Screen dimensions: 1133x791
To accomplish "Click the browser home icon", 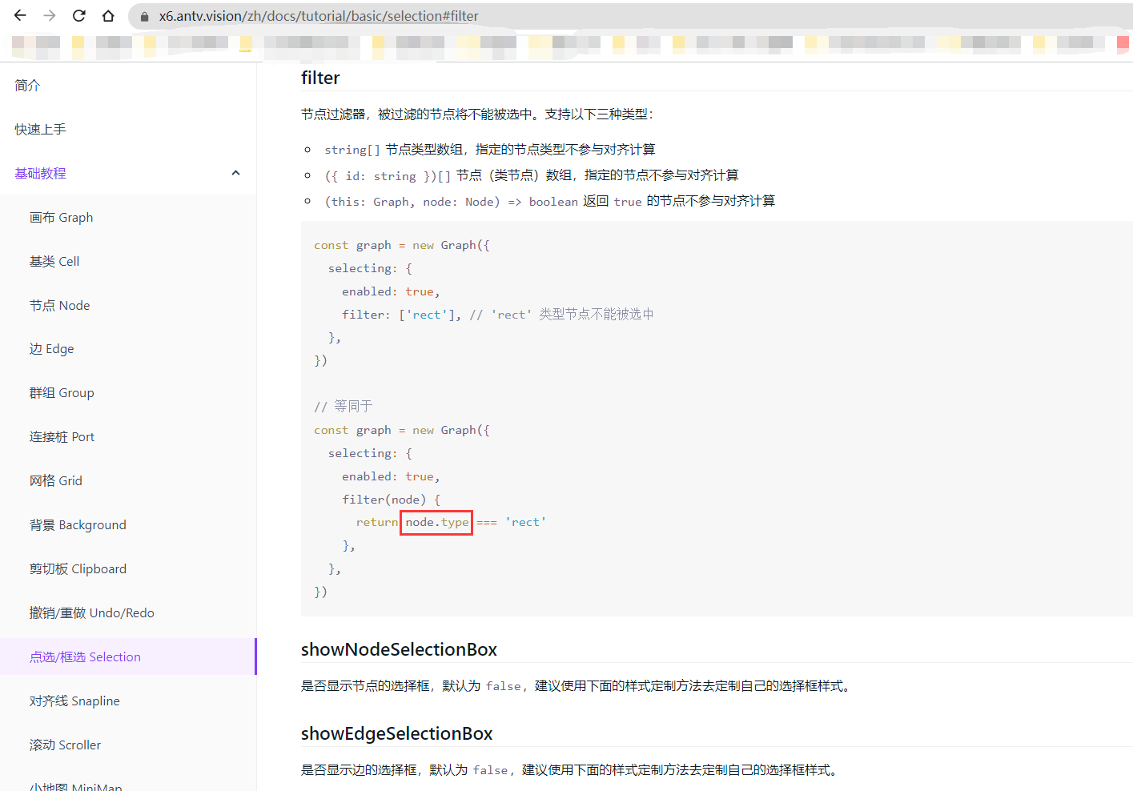I will pos(108,15).
